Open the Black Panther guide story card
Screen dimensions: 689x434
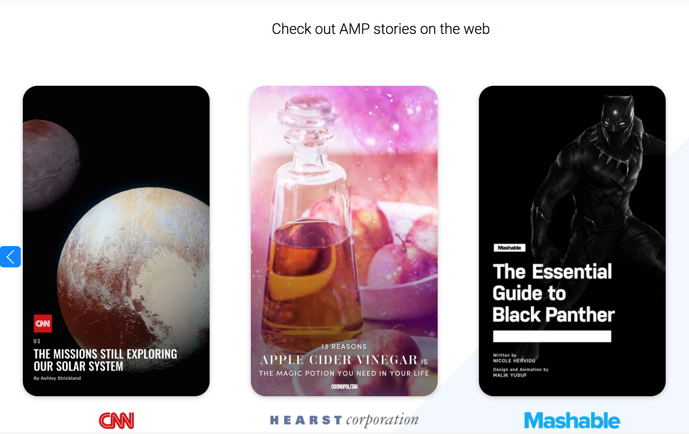point(572,241)
